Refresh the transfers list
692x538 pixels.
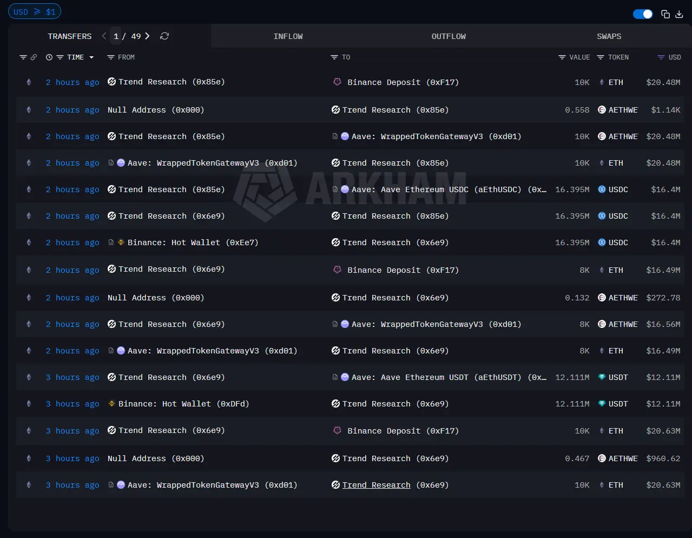(164, 36)
